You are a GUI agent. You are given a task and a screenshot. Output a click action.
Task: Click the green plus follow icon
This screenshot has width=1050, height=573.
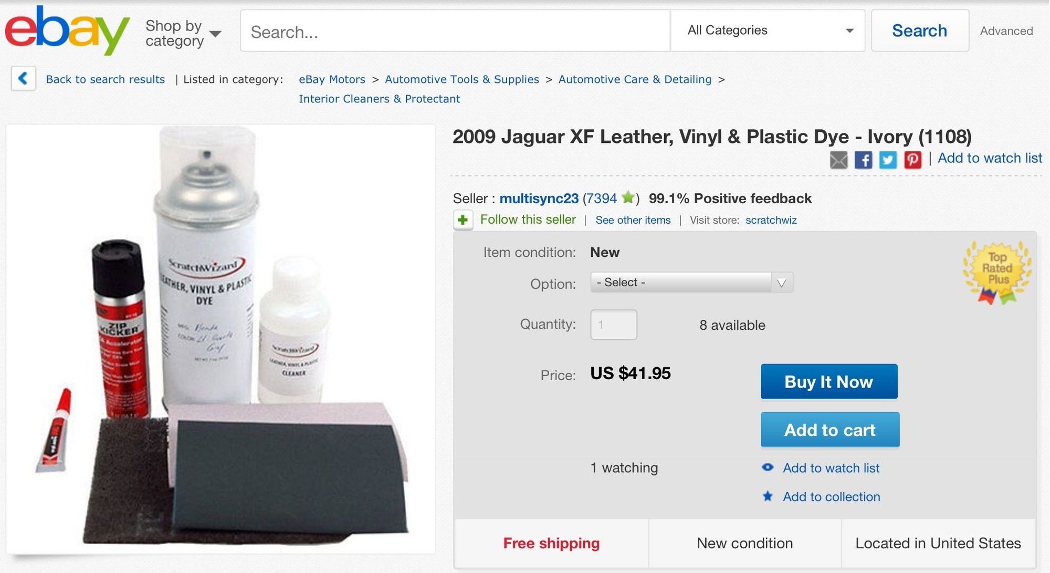pyautogui.click(x=463, y=220)
